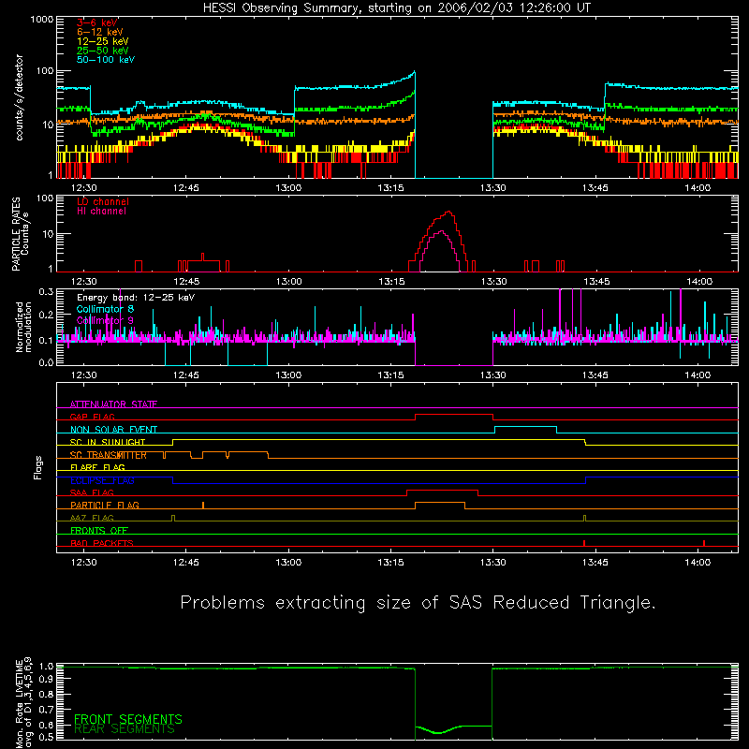This screenshot has height=749, width=749.
Task: Select the 50-100 keV legend label
Action: coord(106,60)
